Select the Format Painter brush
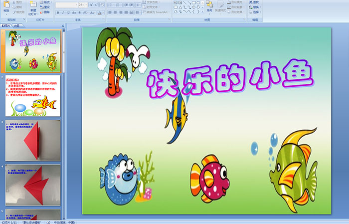Image resolution: width=349 pixels, height=224 pixels. pyautogui.click(x=14, y=12)
